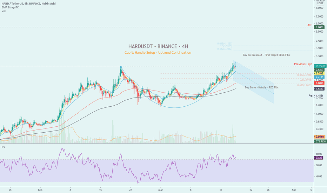Select the HARDUSDT - BINANCE - 4H heading
The image size is (327, 193).
tap(158, 46)
